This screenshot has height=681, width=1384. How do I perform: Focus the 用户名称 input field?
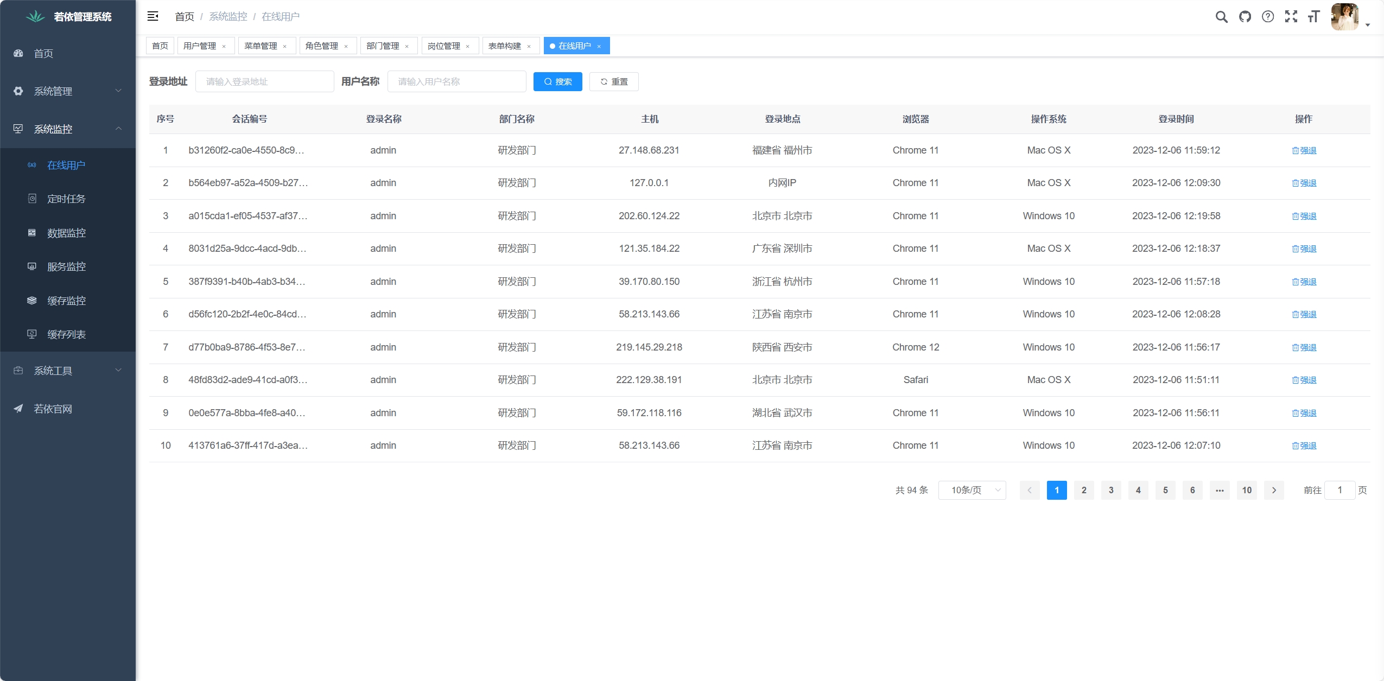pyautogui.click(x=456, y=81)
